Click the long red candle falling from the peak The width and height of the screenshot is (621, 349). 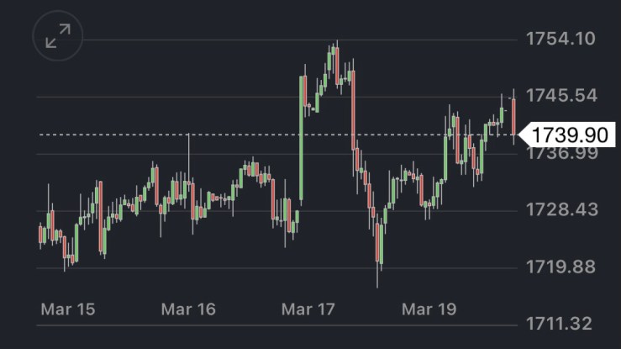354,109
